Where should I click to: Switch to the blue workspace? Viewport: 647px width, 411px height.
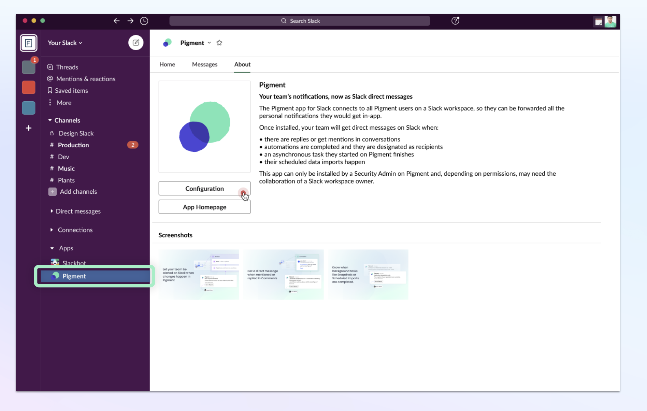29,108
